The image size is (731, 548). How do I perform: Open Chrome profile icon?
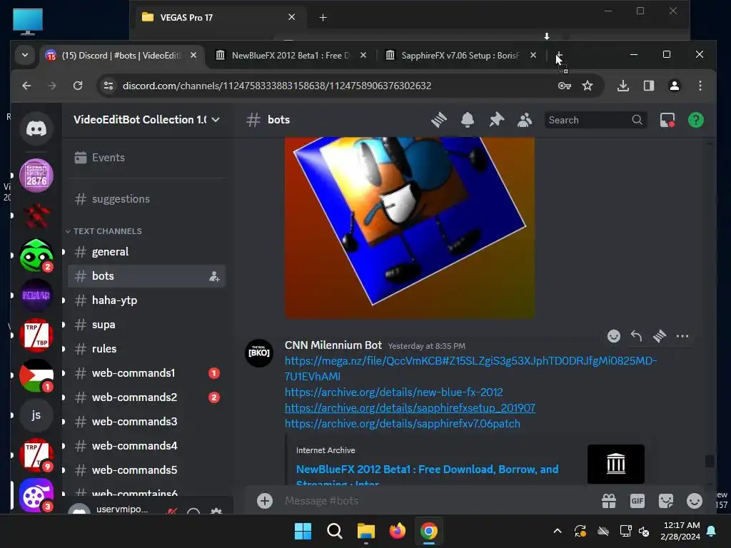pos(674,86)
